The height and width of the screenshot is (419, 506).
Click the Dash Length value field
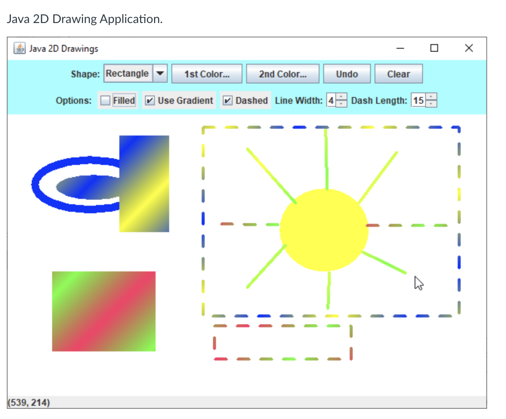point(418,100)
